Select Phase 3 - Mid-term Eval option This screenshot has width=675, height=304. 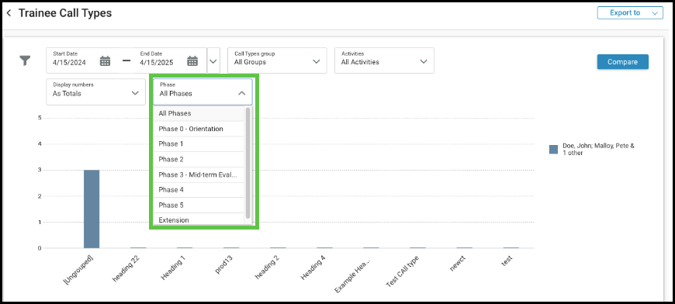click(199, 174)
